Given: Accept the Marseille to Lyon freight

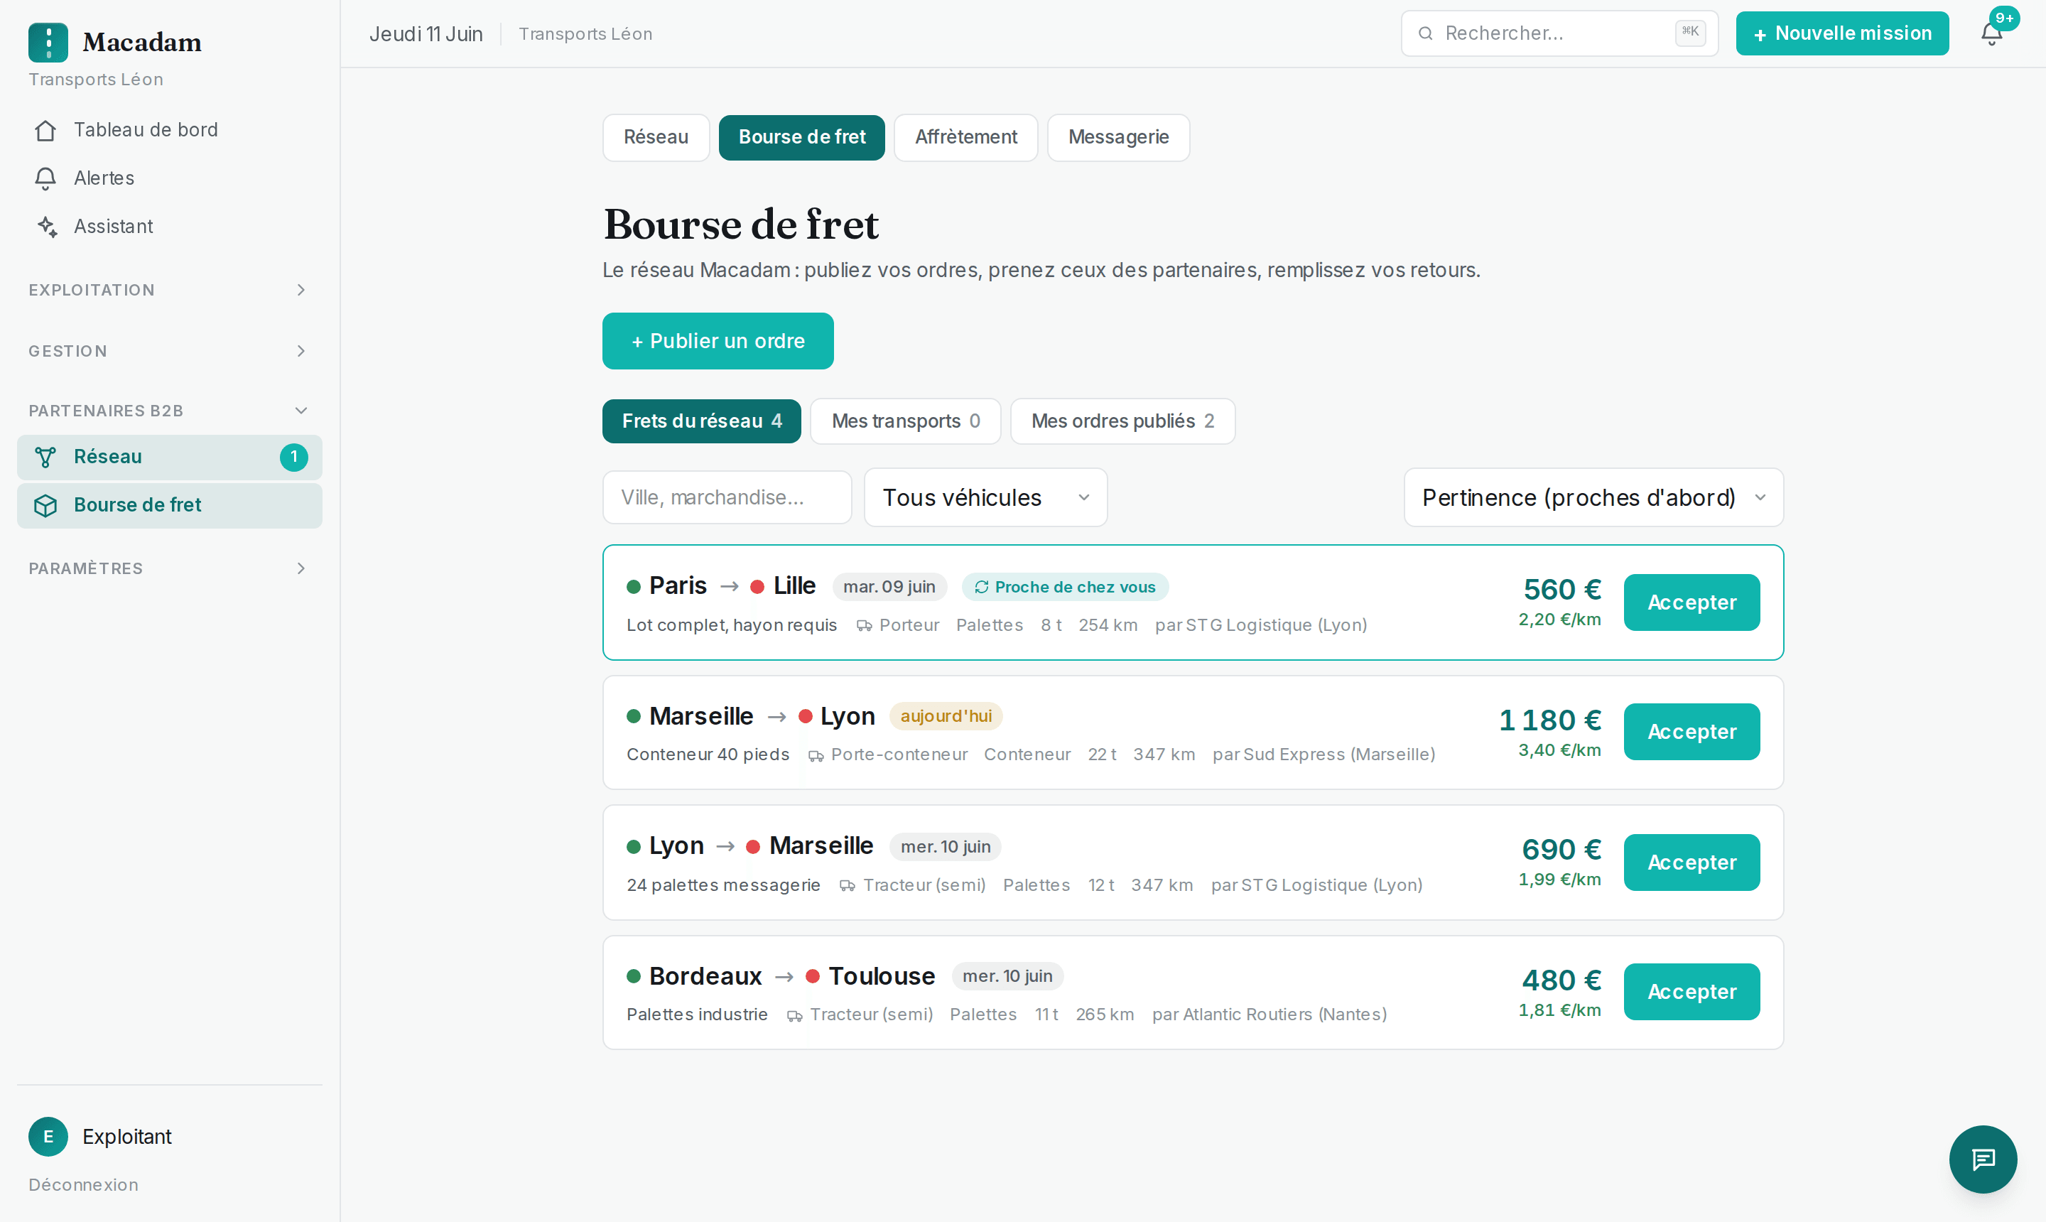Looking at the screenshot, I should [1691, 731].
